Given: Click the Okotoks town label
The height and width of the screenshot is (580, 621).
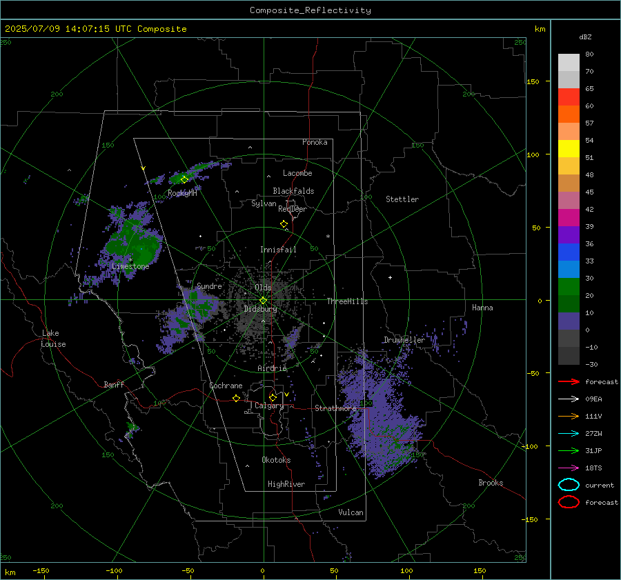Looking at the screenshot, I should (276, 460).
